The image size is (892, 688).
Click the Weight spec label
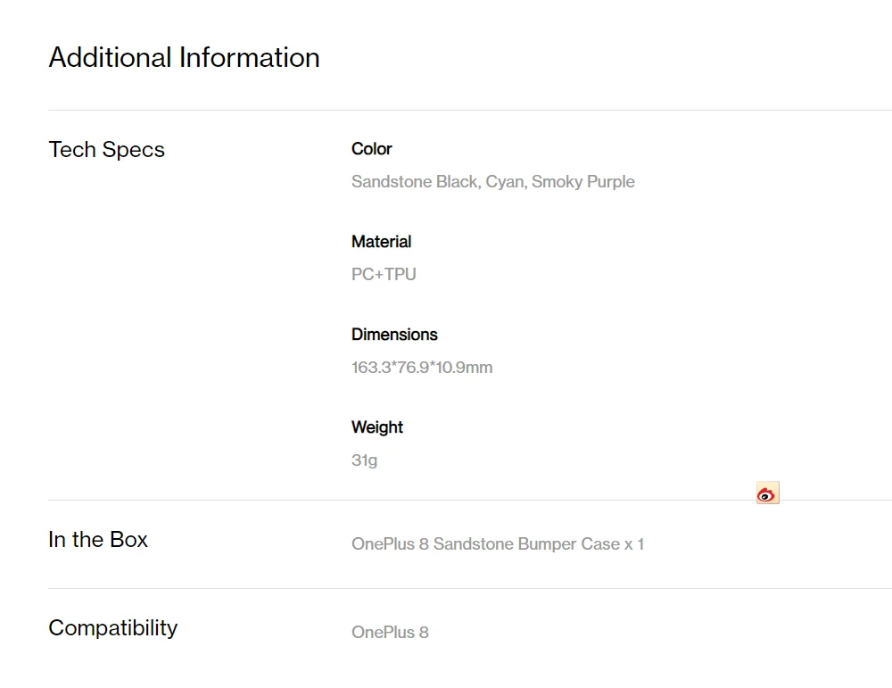pos(377,427)
